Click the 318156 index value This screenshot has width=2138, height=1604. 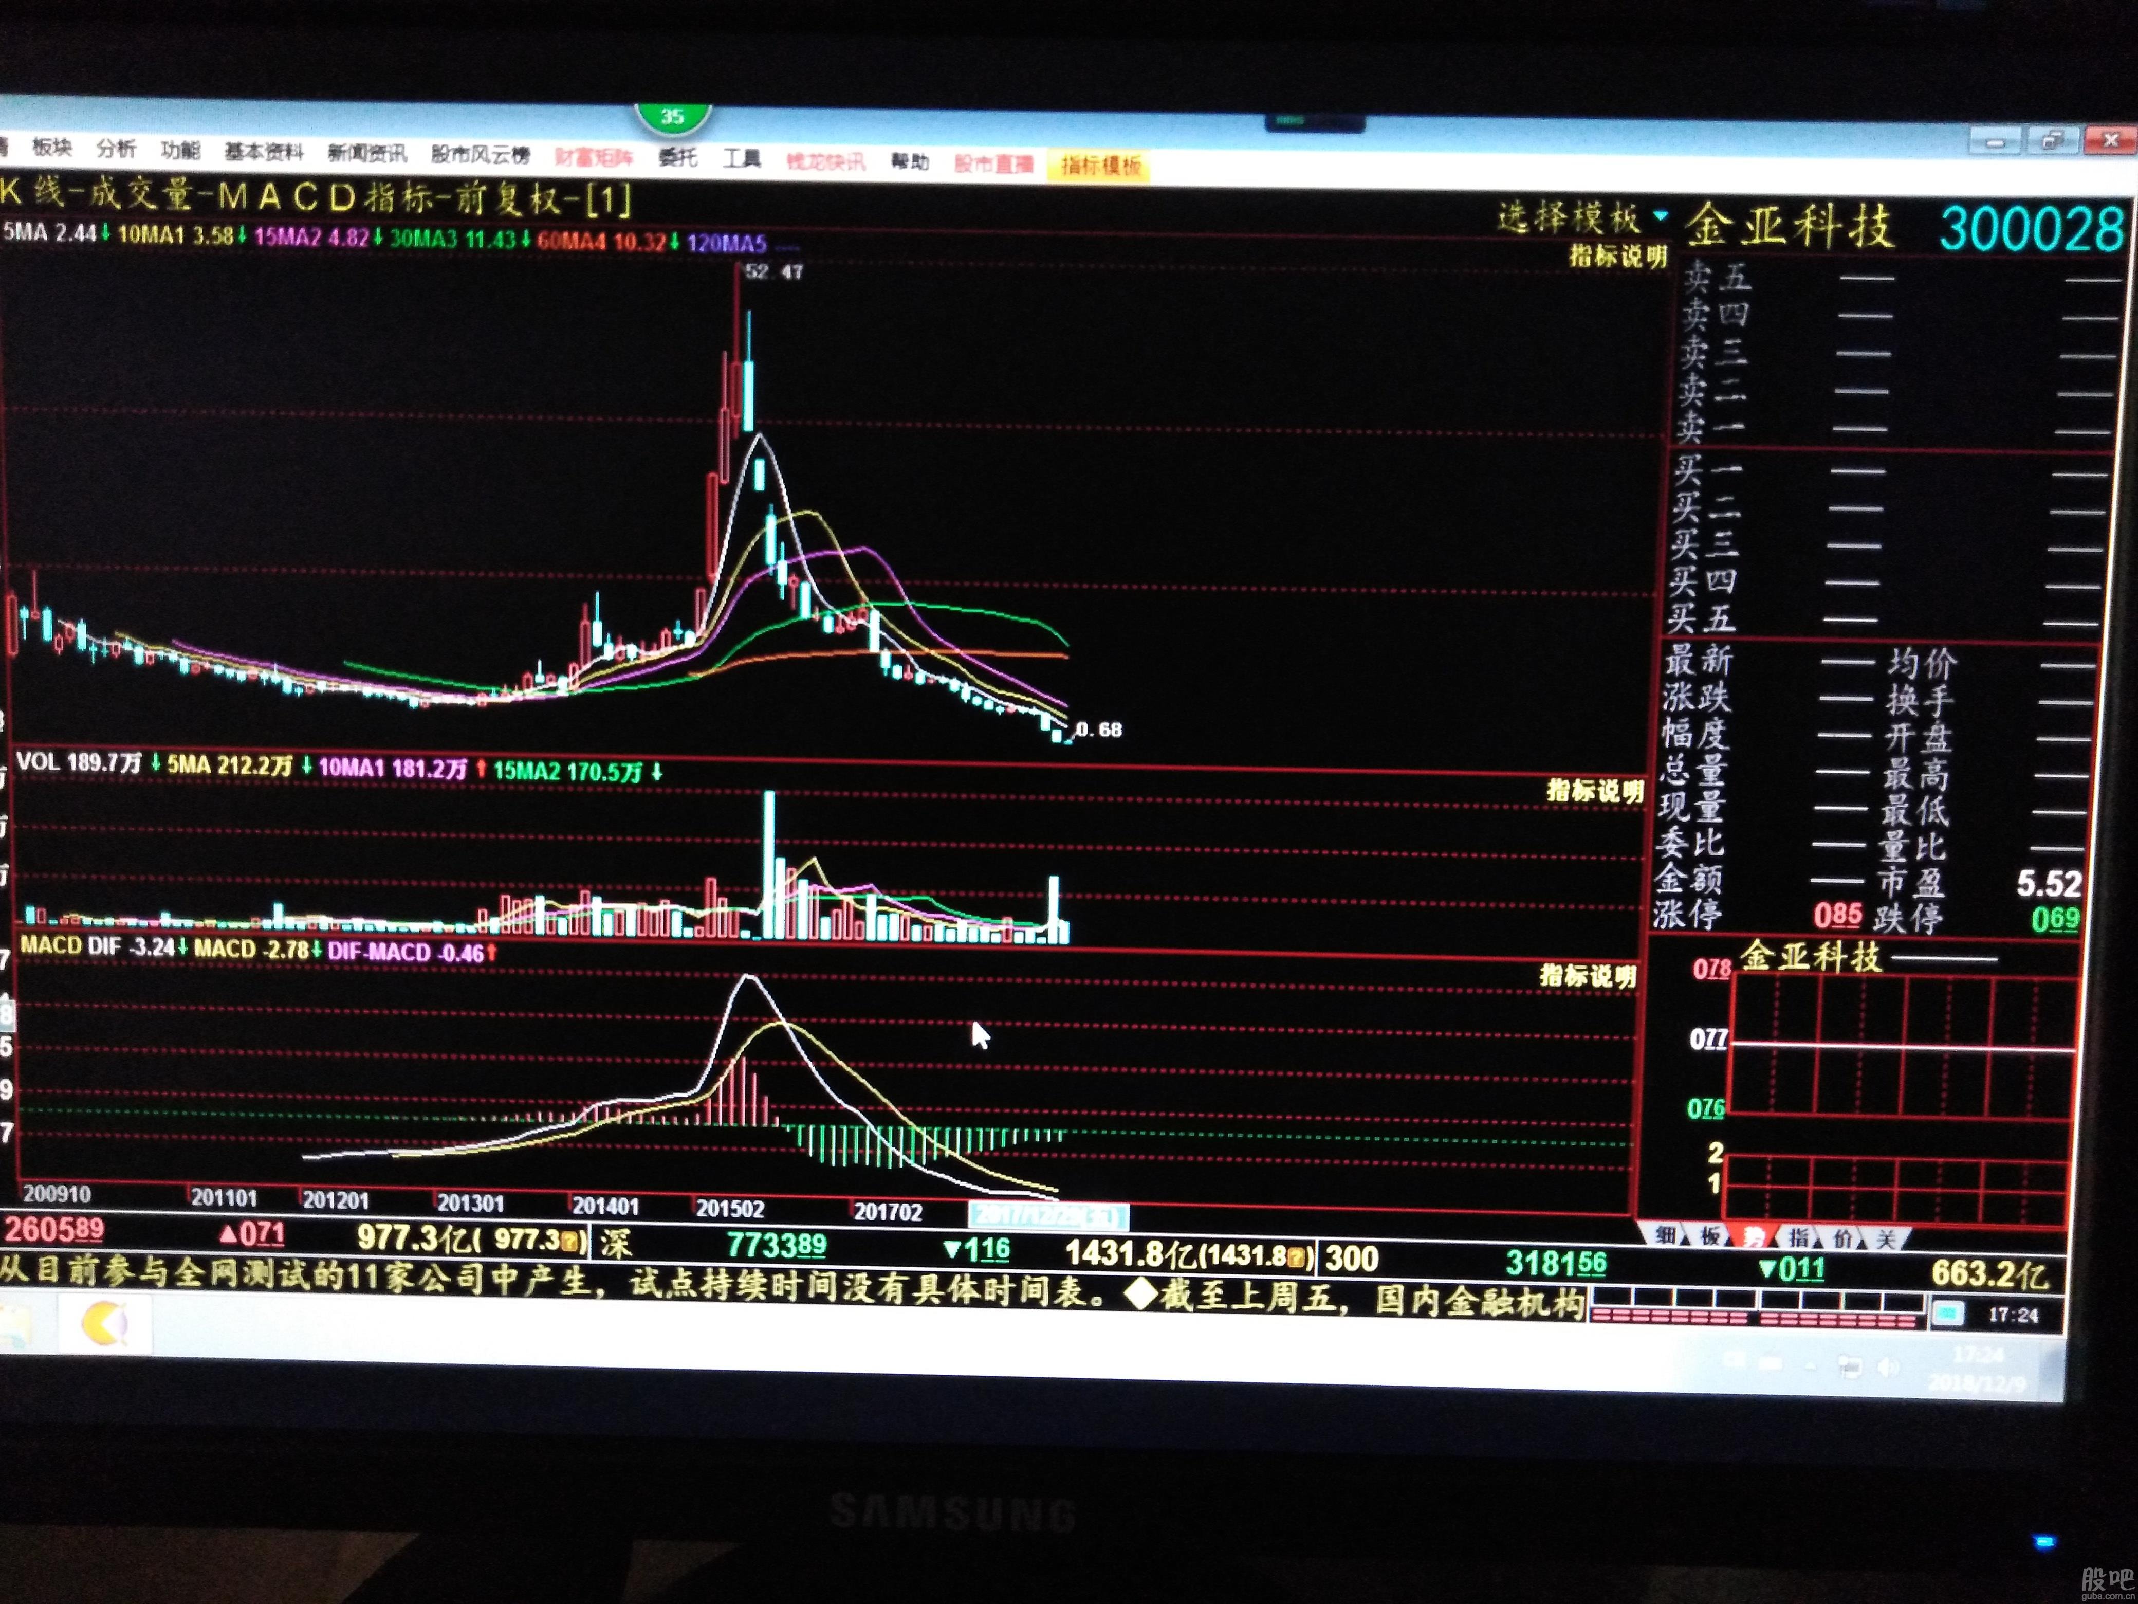click(1556, 1263)
